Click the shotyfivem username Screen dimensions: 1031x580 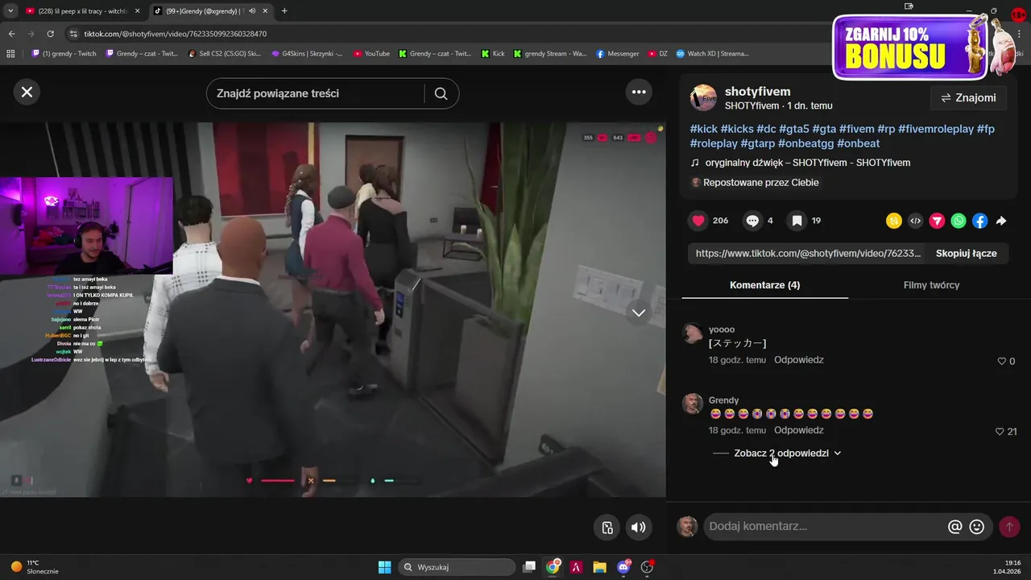click(757, 91)
